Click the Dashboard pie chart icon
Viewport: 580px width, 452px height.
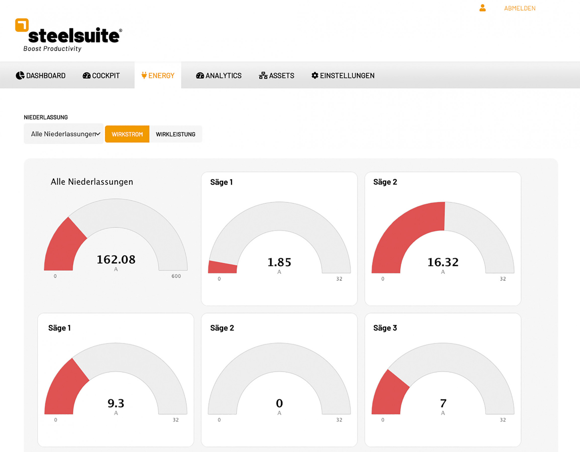(x=20, y=76)
